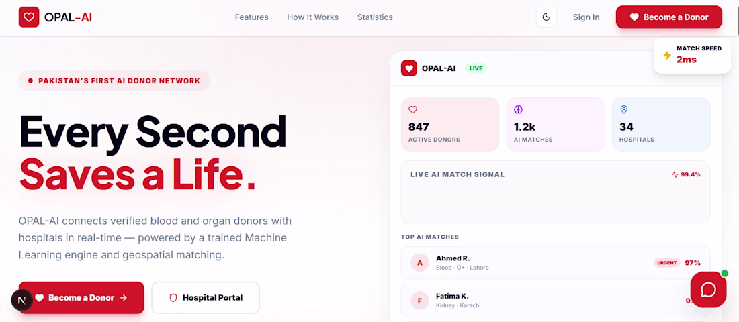Toggle dark mode with moon icon

546,17
